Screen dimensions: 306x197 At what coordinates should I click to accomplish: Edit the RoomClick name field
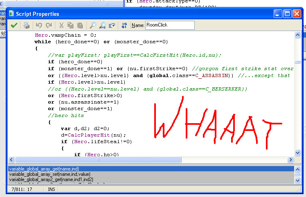170,25
